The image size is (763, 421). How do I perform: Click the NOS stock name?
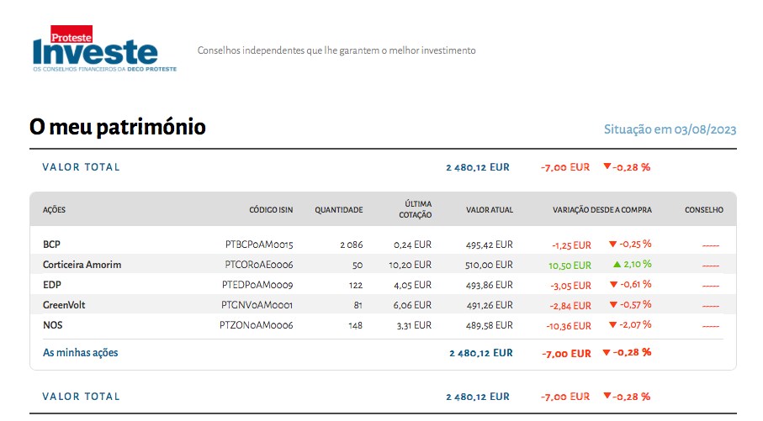tap(53, 325)
